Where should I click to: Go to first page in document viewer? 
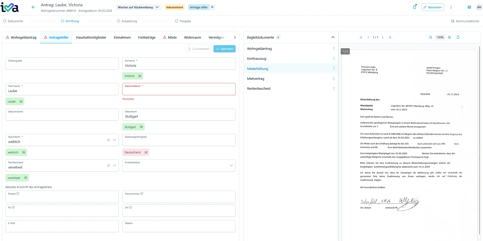coord(361,37)
